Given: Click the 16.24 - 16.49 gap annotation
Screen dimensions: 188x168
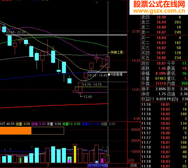Looking at the screenshot, I should 98,75.
